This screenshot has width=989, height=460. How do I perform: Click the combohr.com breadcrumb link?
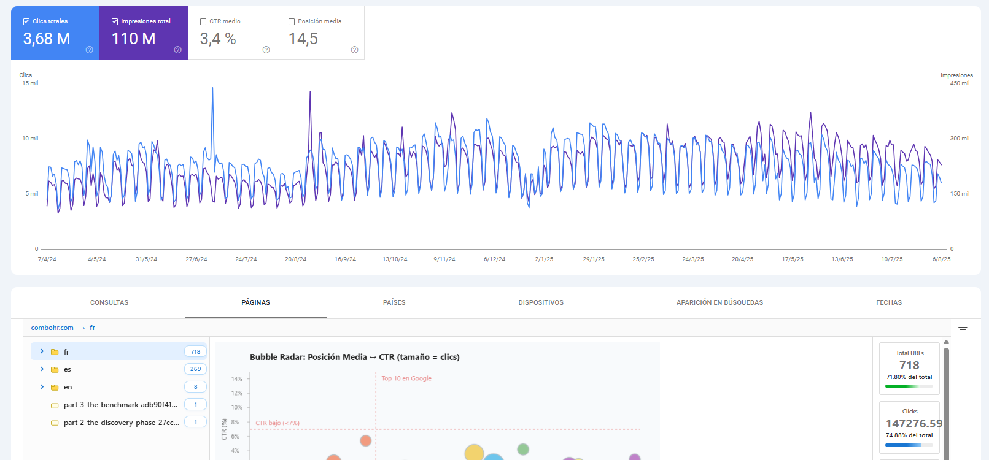tap(52, 328)
